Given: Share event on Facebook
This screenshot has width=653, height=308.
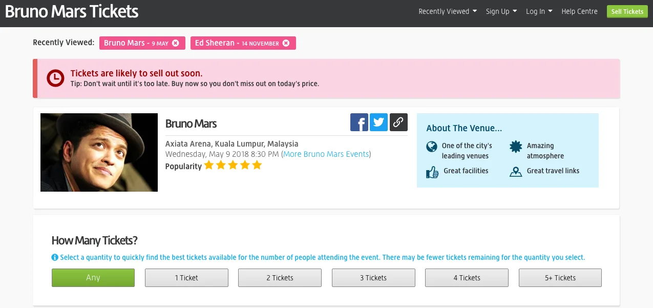Looking at the screenshot, I should pos(359,122).
